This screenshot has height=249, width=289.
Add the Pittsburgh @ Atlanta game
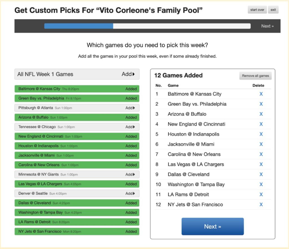130,108
